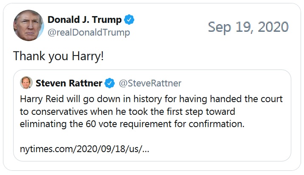Open the nytimes.com/2020/09/18/us/ link

pos(84,149)
